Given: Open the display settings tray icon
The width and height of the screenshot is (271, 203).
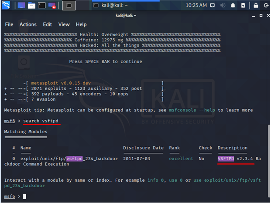Looking at the screenshot, I should tap(213, 6).
